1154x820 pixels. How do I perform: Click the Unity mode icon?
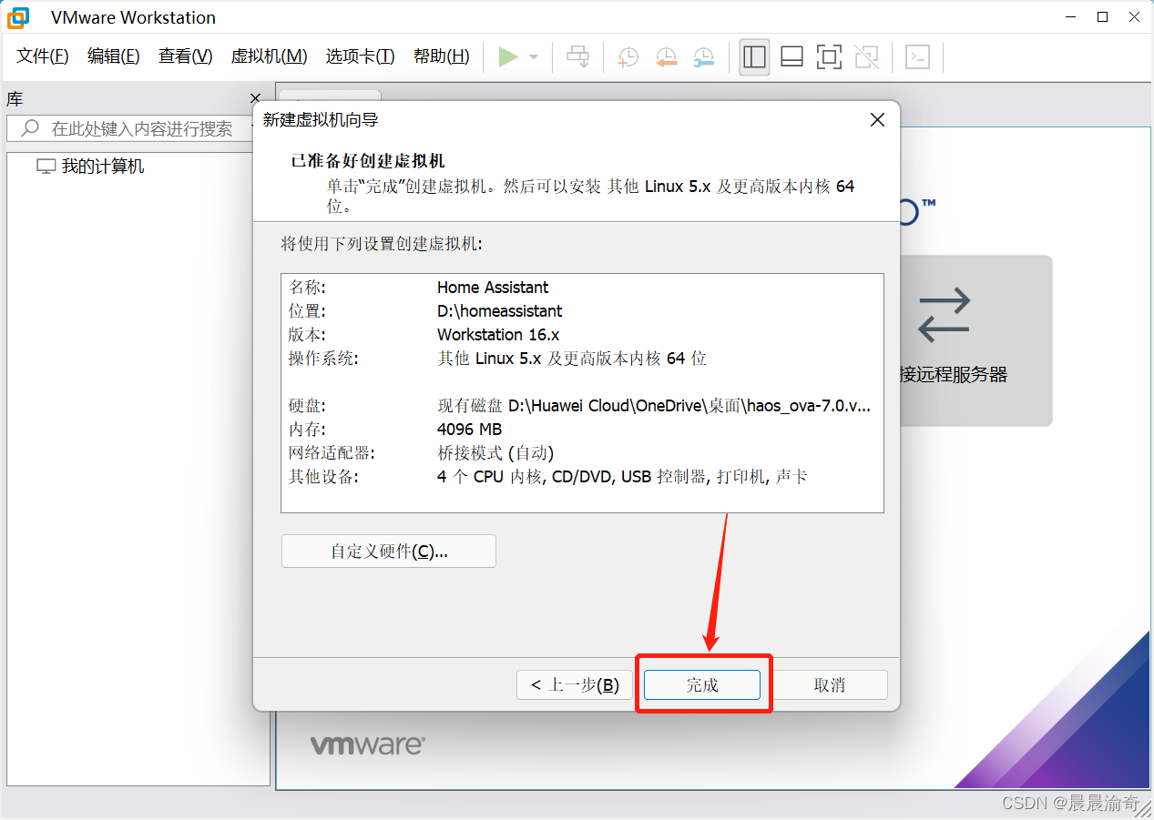(x=867, y=56)
